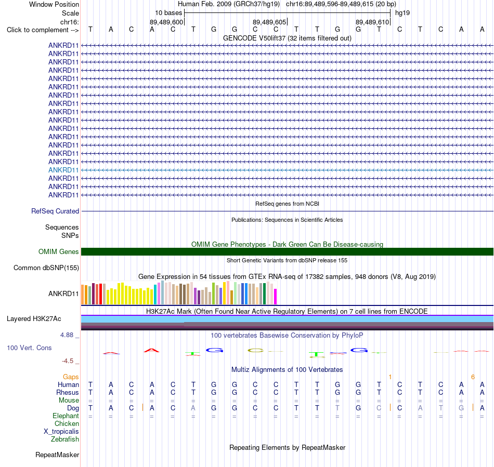Click the Chicken alignment row label
Viewport: 494px width, 467px height.
coord(67,423)
